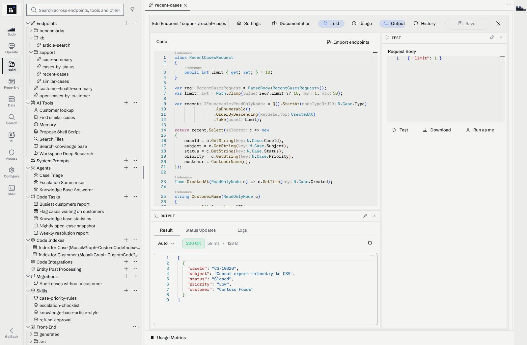
Task: Click the Go Back arrow
Action: 12,331
